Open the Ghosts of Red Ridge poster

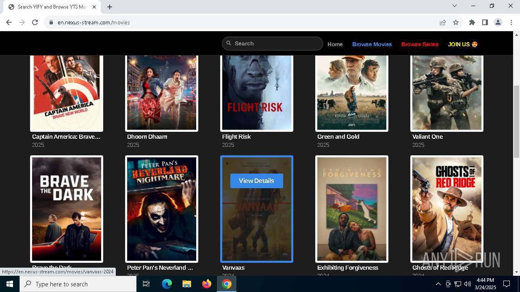447,209
